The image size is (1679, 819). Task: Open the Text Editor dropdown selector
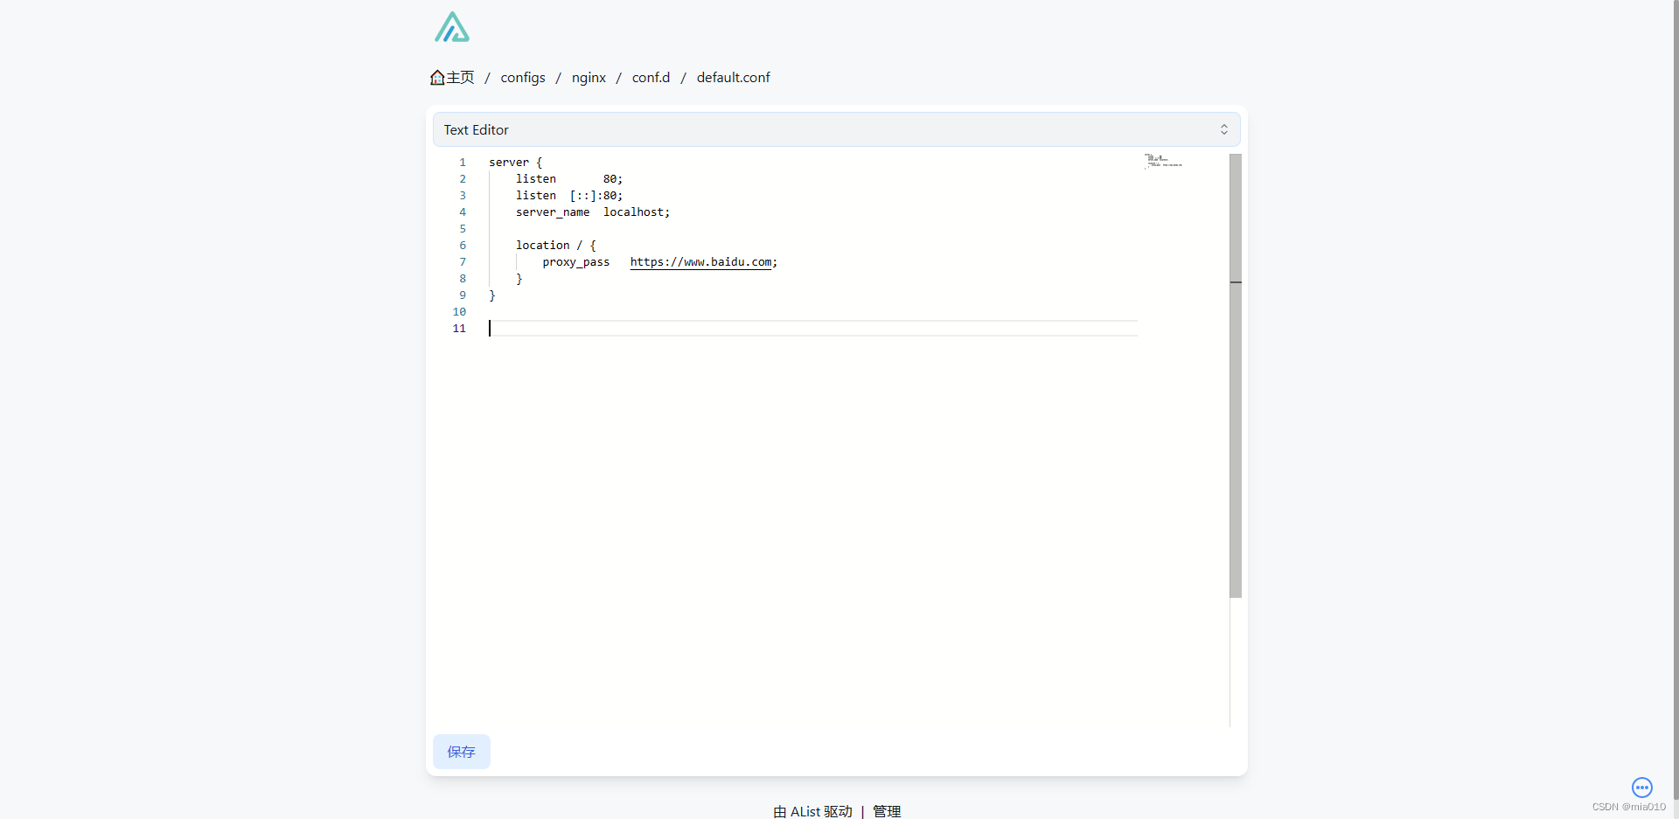point(836,129)
